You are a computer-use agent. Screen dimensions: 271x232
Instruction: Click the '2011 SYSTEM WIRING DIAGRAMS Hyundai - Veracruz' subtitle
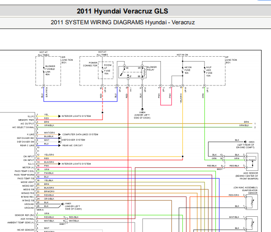pos(123,22)
